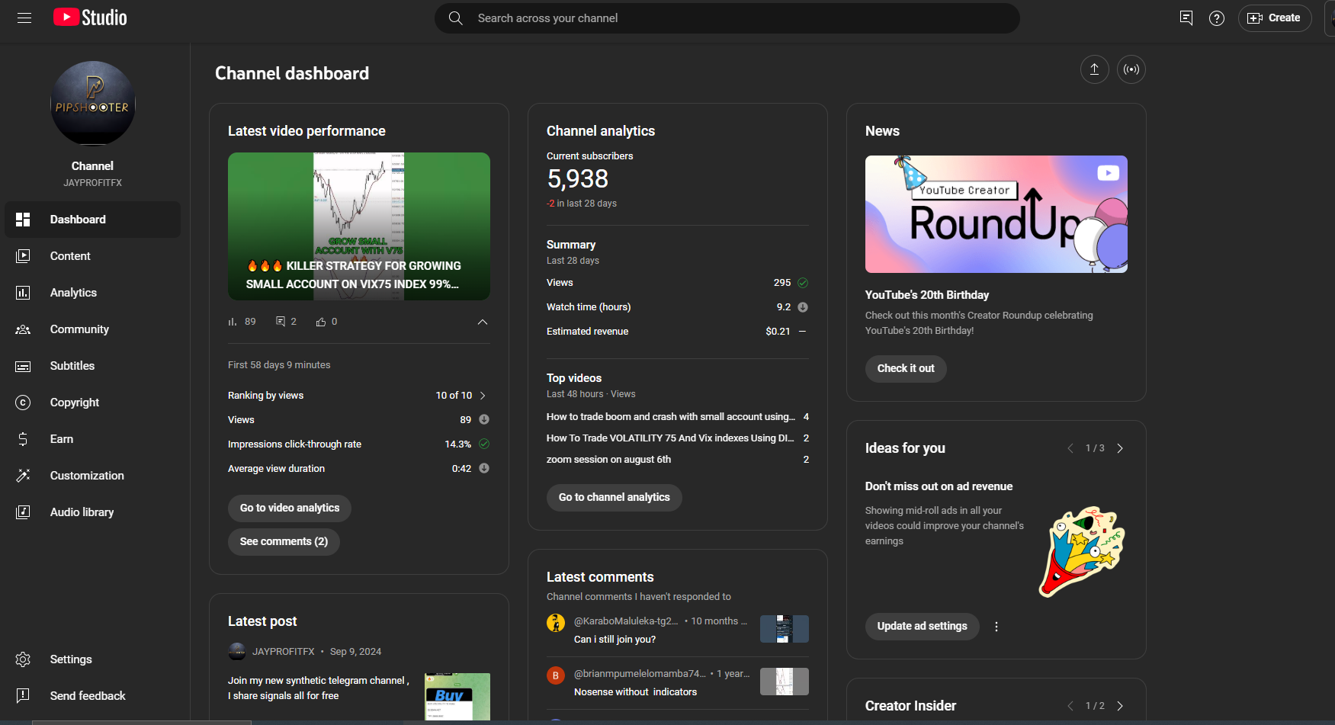Click Go to channel analytics button

tap(615, 498)
